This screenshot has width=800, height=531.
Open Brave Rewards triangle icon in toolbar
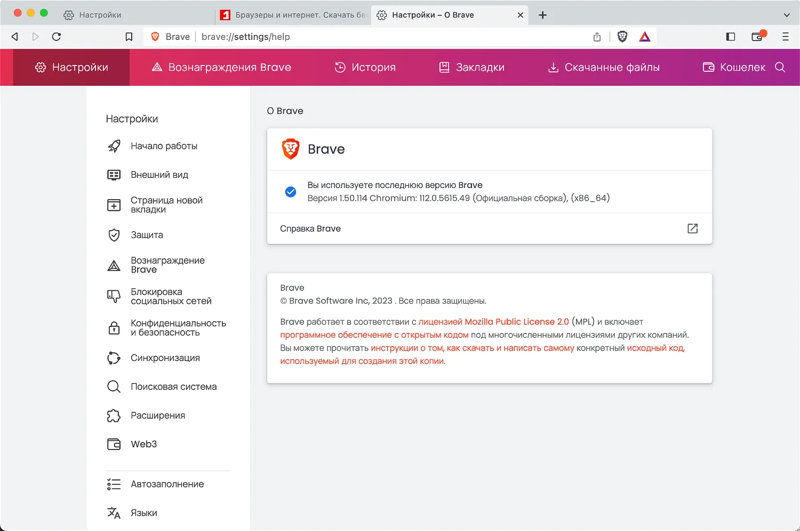point(645,37)
